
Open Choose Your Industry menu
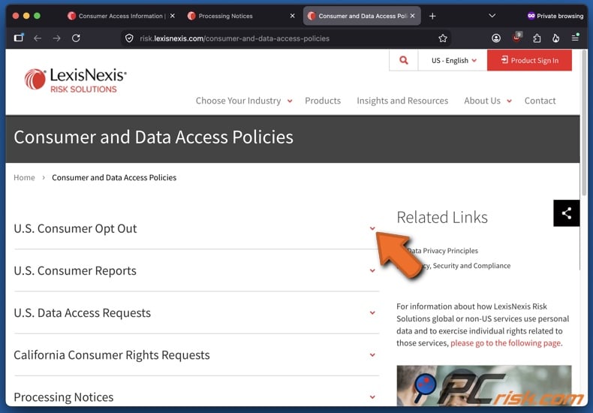tap(244, 101)
